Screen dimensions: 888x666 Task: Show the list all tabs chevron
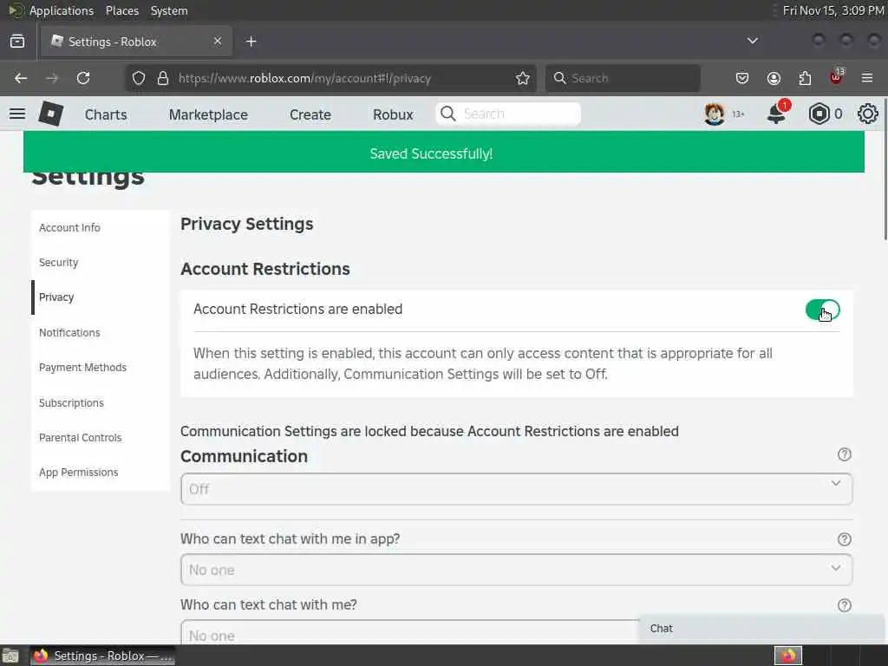(752, 41)
